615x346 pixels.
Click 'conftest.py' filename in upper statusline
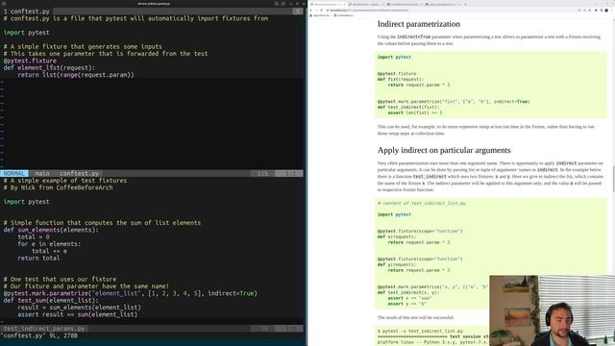(x=79, y=173)
